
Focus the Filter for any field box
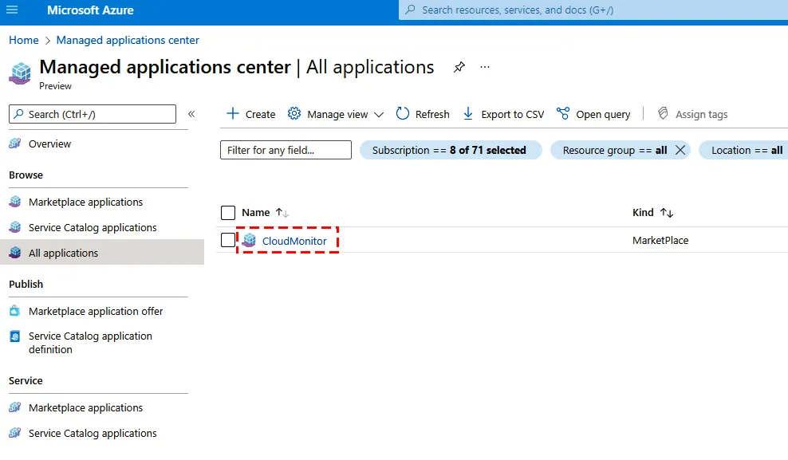[286, 150]
